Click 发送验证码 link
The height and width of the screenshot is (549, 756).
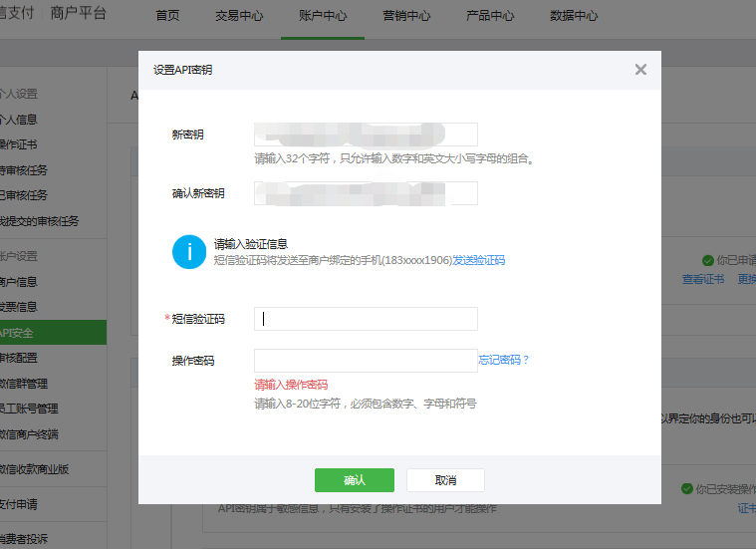479,260
